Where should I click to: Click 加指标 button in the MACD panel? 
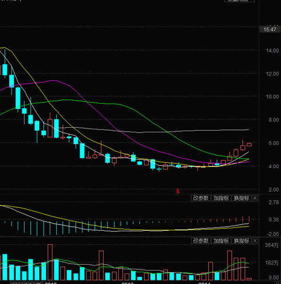[221, 198]
